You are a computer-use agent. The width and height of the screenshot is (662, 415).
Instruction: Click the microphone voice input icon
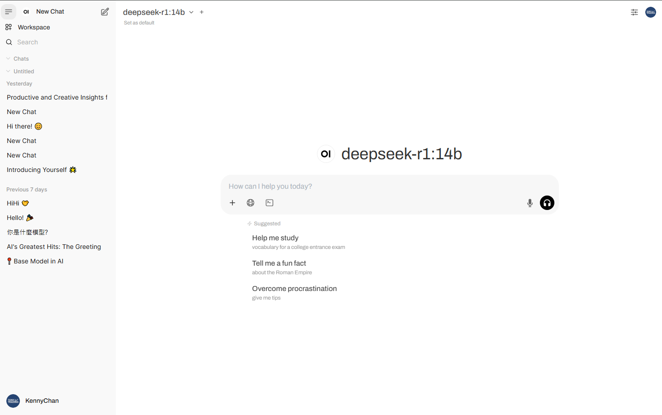pyautogui.click(x=530, y=203)
